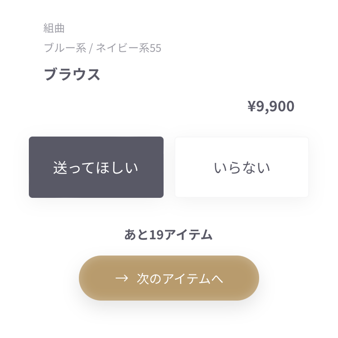Click the ネイビー系55 color code text
The width and height of the screenshot is (338, 338).
129,48
